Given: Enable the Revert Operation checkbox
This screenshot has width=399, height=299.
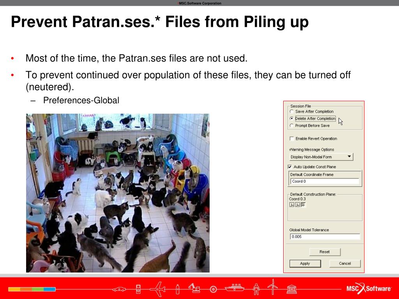Looking at the screenshot, I should (292, 139).
